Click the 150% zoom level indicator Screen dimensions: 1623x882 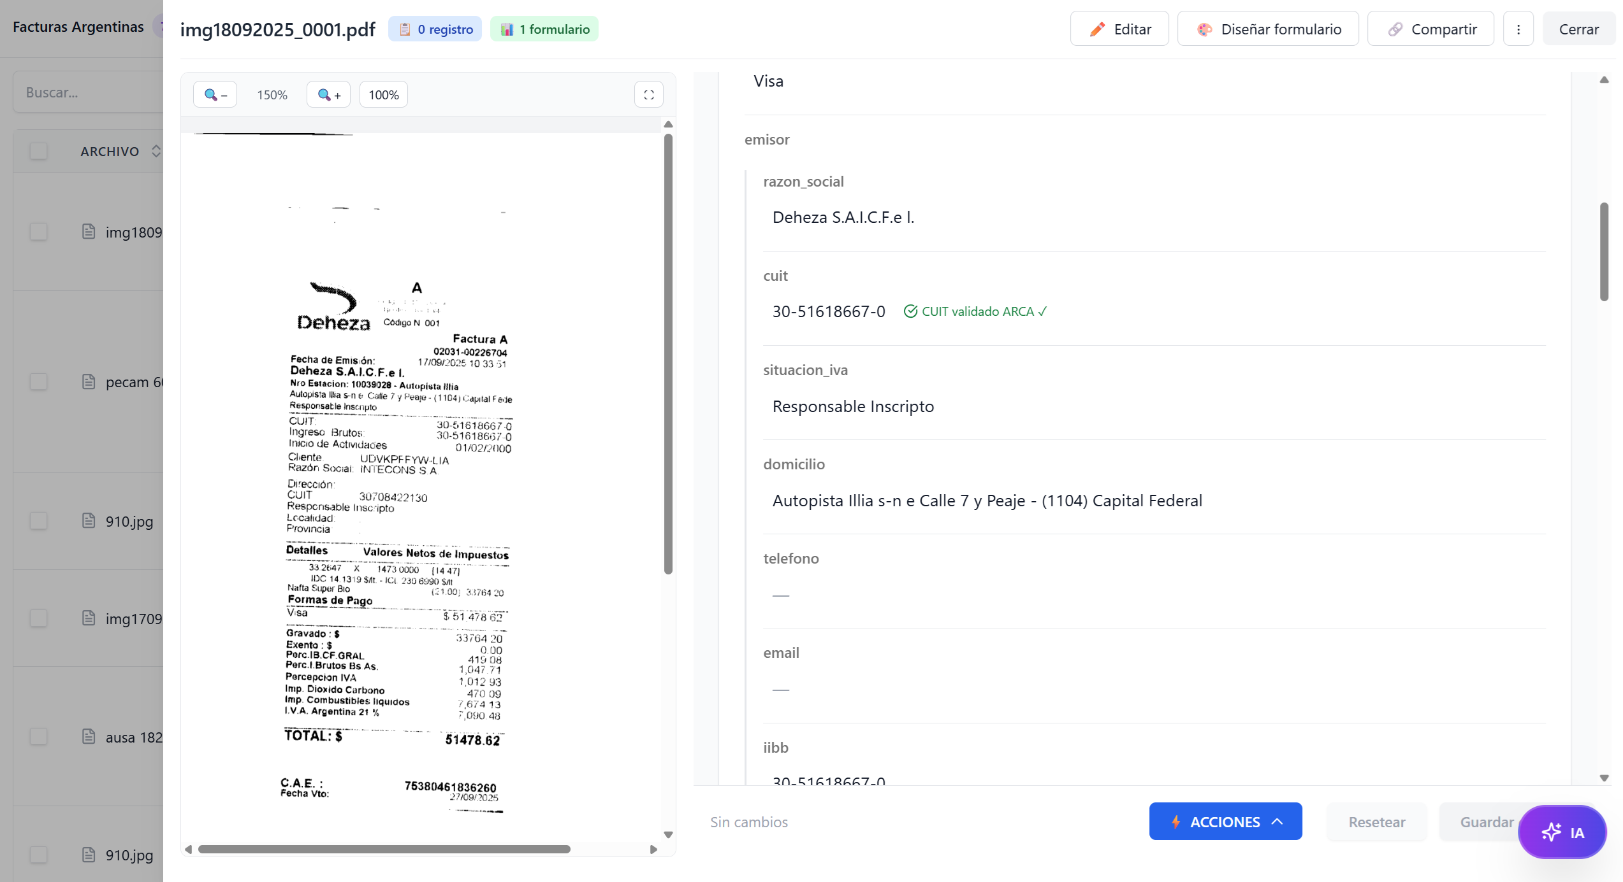[272, 95]
